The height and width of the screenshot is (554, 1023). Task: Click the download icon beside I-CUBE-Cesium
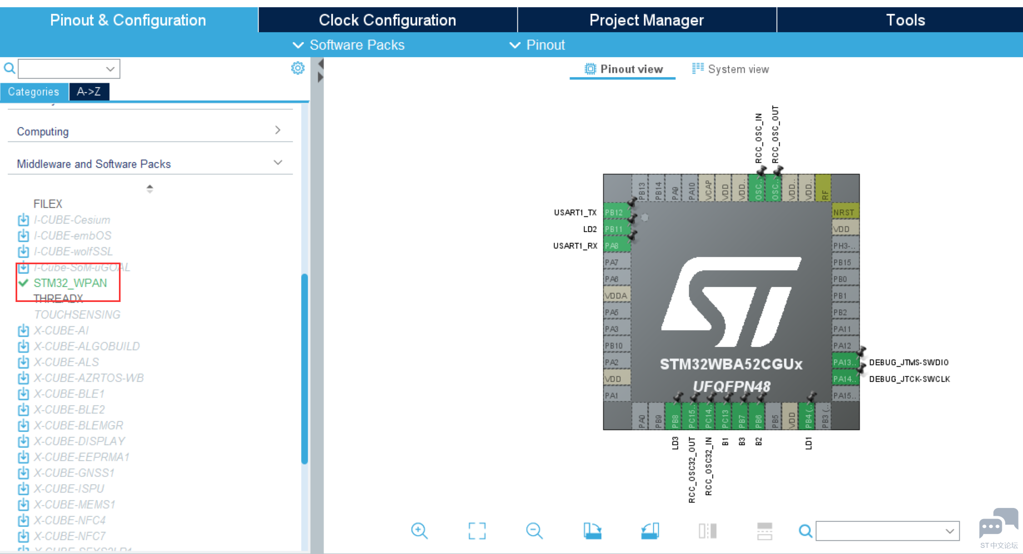(23, 220)
